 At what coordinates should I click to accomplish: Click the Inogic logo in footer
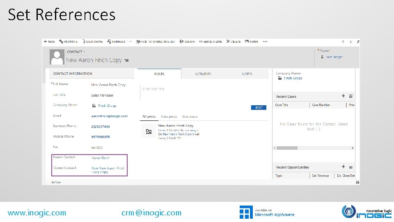tap(367, 212)
